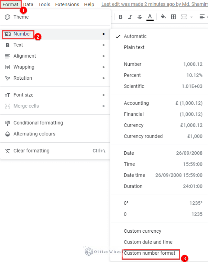Select Clear formatting from the menu
The width and height of the screenshot is (208, 262).
click(31, 151)
